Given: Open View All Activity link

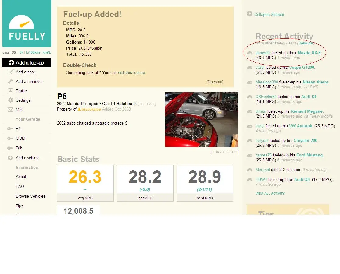Looking at the screenshot, I should pyautogui.click(x=270, y=194).
